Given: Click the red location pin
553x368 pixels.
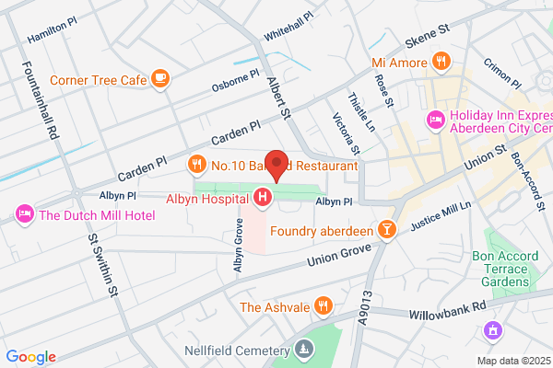Looking at the screenshot, I should 276,167.
